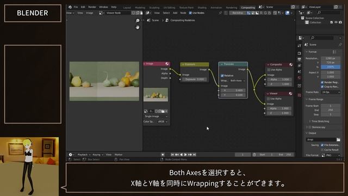Toggle Collection render camera icon
This screenshot has height=196, width=348.
[340, 22]
